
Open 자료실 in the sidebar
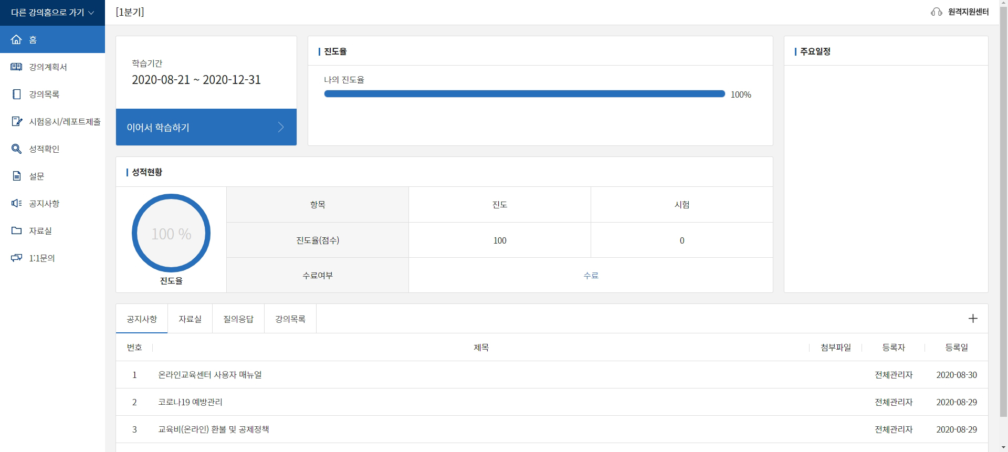(52, 230)
